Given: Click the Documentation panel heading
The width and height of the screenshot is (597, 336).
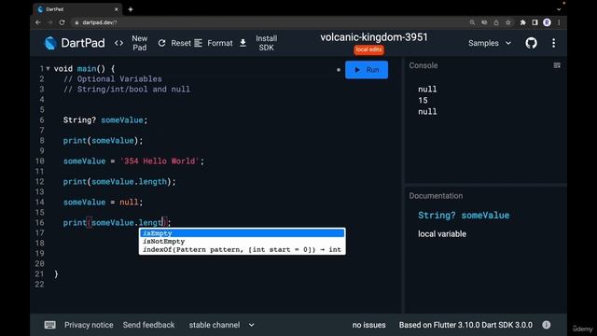Looking at the screenshot, I should [436, 196].
